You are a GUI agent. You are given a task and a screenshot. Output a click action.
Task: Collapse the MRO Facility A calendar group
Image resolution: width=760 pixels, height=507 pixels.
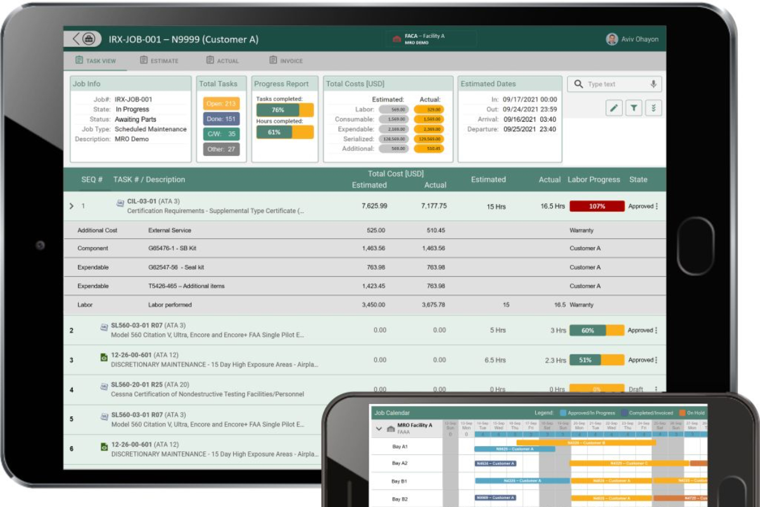(x=379, y=428)
